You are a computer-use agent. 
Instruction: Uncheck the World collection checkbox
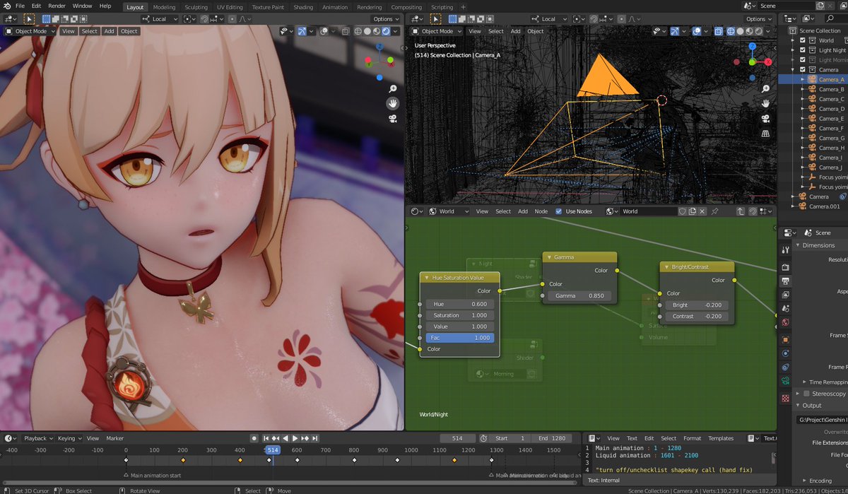pos(803,40)
